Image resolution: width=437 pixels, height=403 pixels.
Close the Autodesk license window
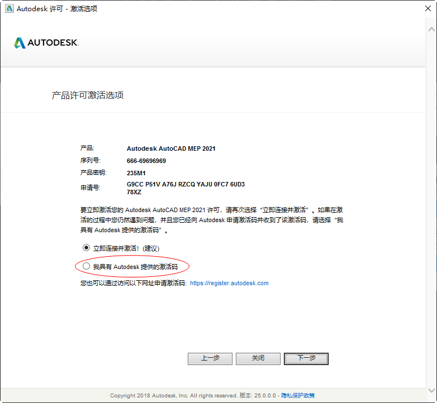428,8
